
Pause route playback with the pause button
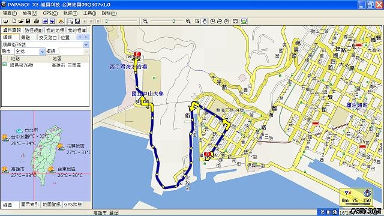pyautogui.click(x=98, y=22)
